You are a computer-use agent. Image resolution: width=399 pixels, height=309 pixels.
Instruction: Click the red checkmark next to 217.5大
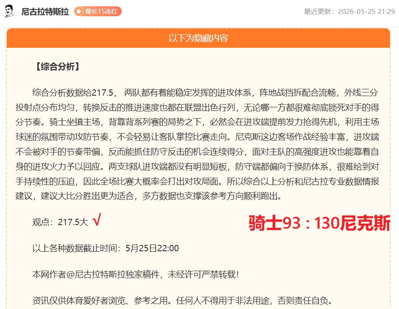click(x=97, y=220)
